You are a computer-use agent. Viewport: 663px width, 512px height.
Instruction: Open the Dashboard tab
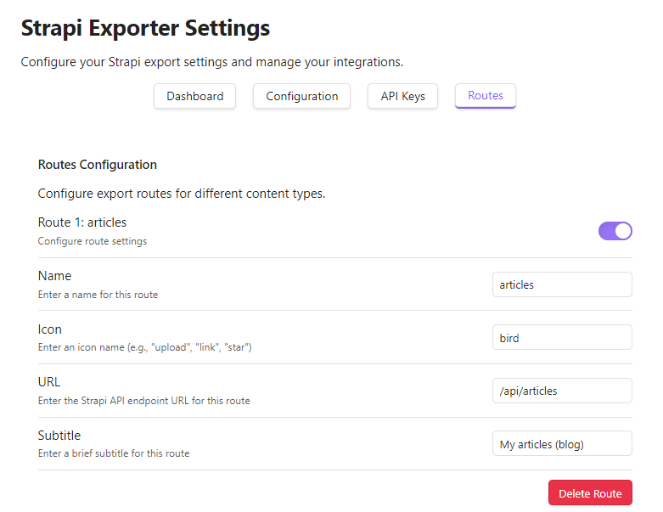[194, 96]
